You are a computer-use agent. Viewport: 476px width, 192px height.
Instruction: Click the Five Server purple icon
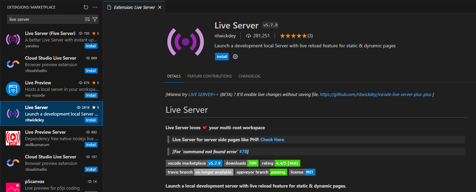pyautogui.click(x=13, y=39)
